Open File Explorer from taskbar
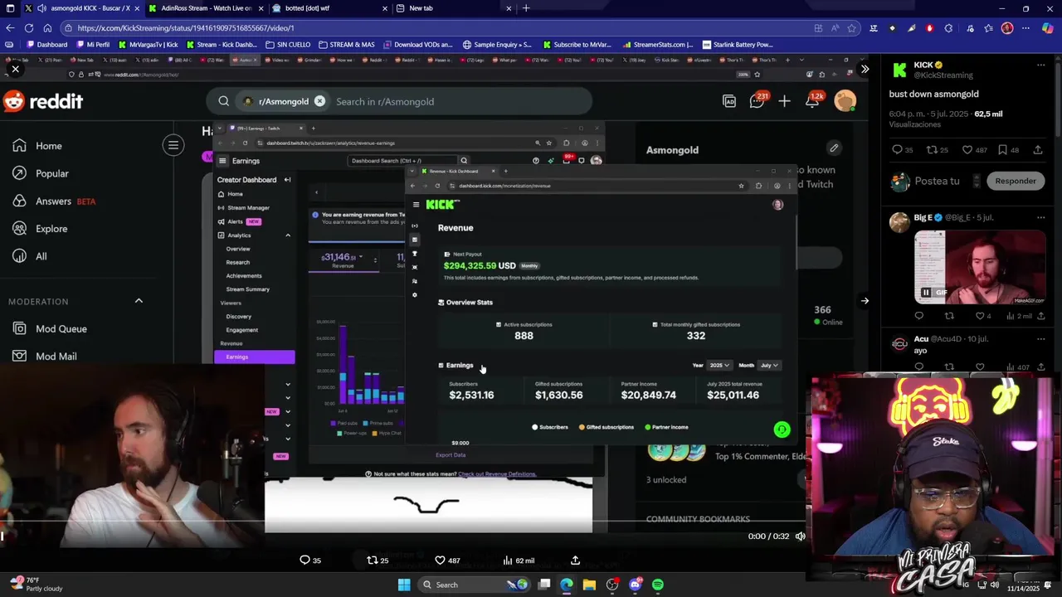The height and width of the screenshot is (597, 1062). tap(589, 585)
